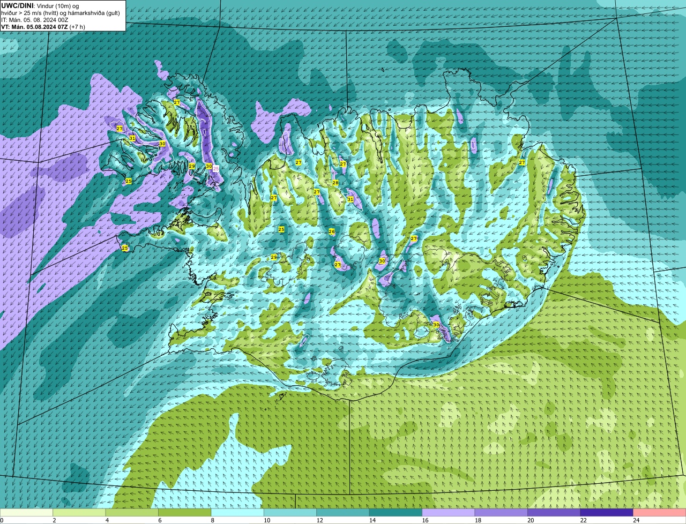Click the VT: Mán. 05.08.2024 07Z (+7 h) line
The image size is (686, 524).
coord(43,27)
